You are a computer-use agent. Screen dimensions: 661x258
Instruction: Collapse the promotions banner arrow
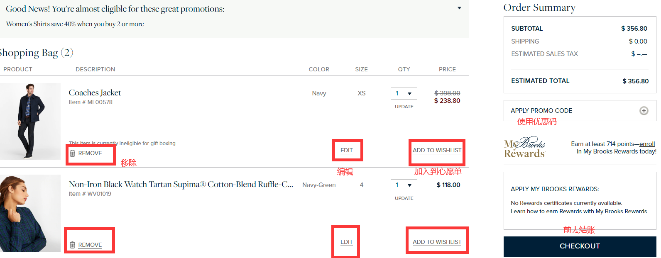tap(459, 8)
